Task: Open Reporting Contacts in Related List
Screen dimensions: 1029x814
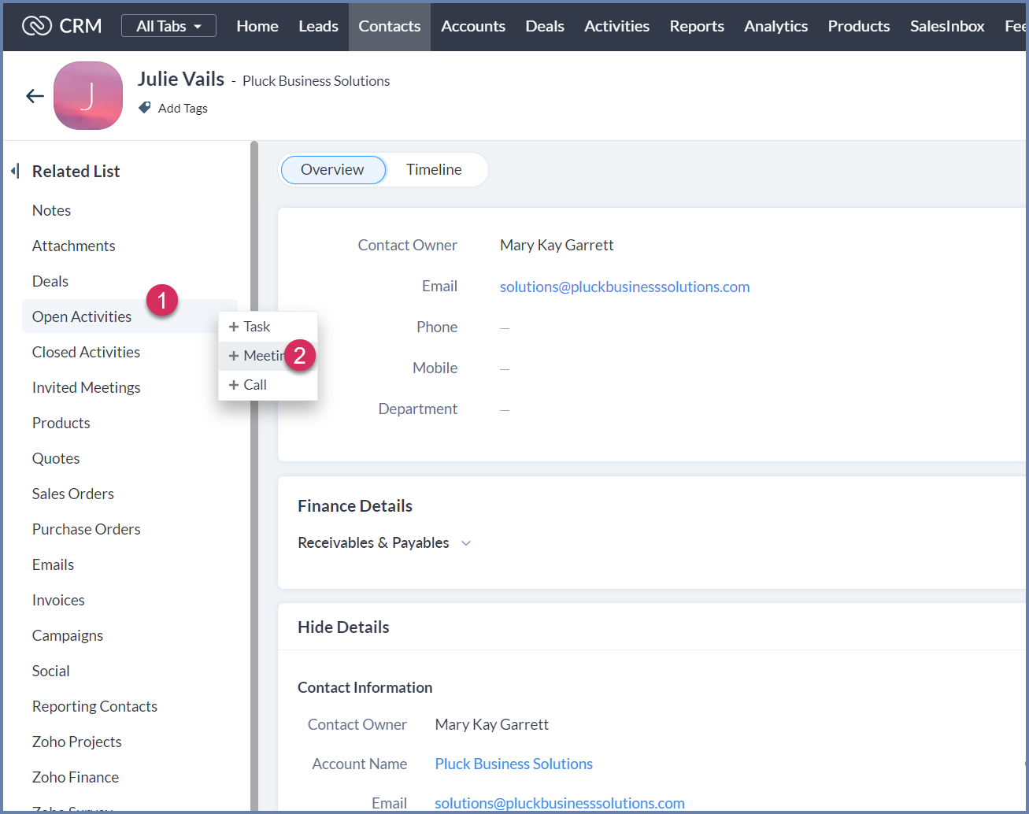Action: pyautogui.click(x=94, y=706)
